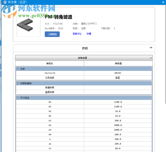166x152 pixels.
Task: Click the 参数 section heading
Action: point(85,48)
